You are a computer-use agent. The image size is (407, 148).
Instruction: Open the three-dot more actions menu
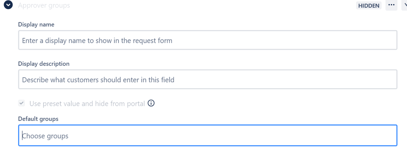(391, 5)
